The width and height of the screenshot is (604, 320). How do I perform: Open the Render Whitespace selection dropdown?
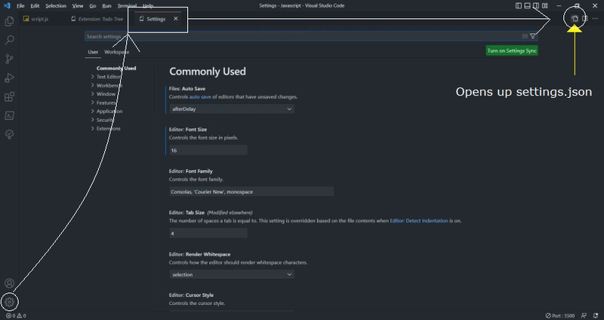pos(232,274)
